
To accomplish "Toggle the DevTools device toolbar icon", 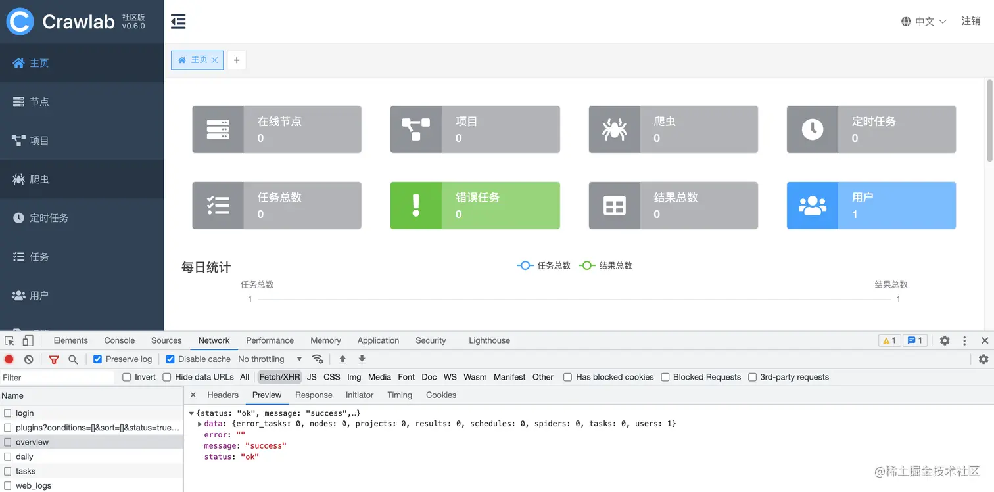I will tap(28, 340).
